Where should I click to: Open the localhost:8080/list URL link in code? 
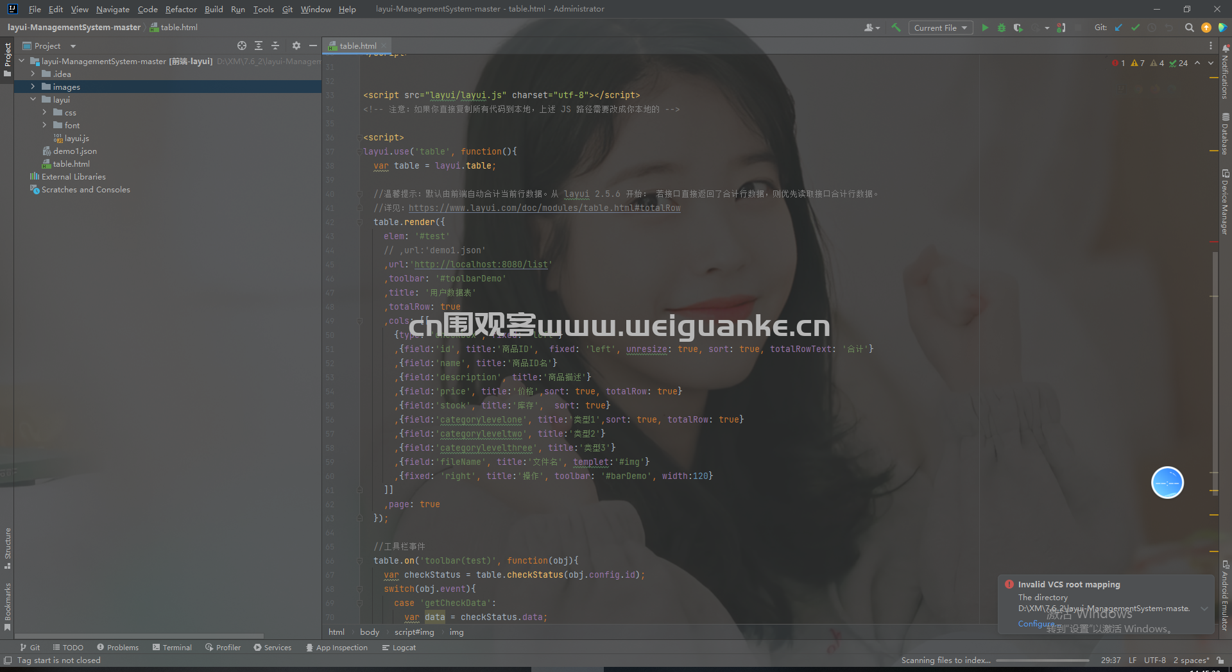[x=481, y=264]
